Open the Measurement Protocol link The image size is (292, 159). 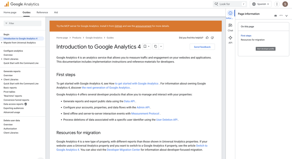(x=145, y=113)
